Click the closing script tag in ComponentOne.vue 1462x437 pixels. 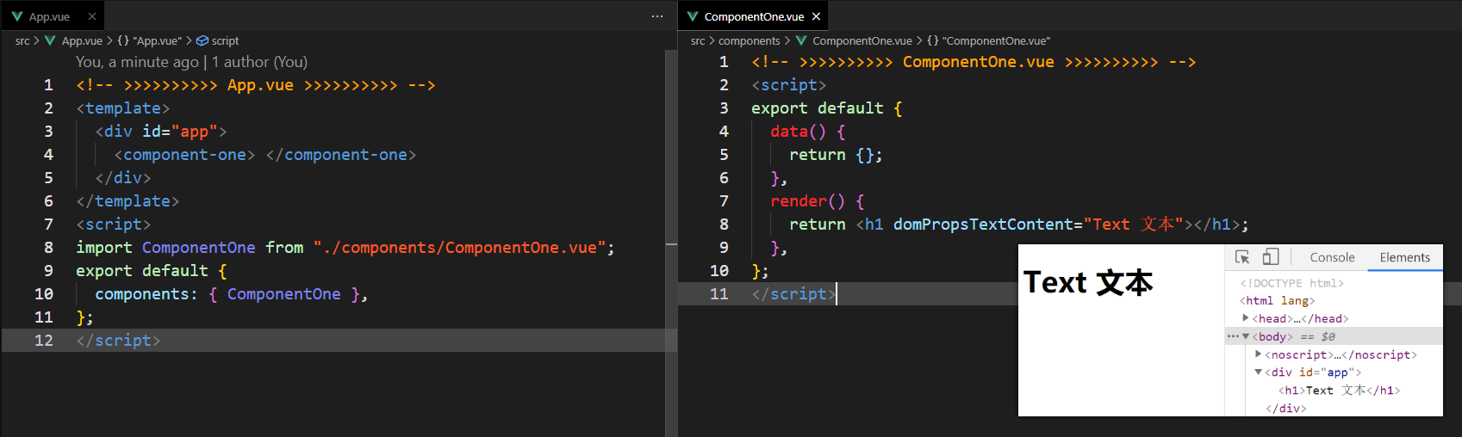point(793,294)
